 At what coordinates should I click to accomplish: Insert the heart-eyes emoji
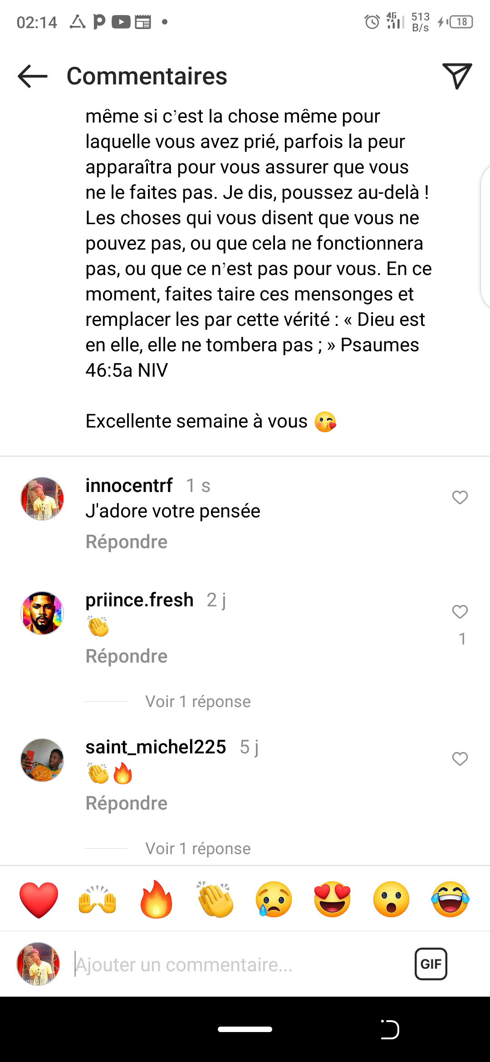pos(333,900)
